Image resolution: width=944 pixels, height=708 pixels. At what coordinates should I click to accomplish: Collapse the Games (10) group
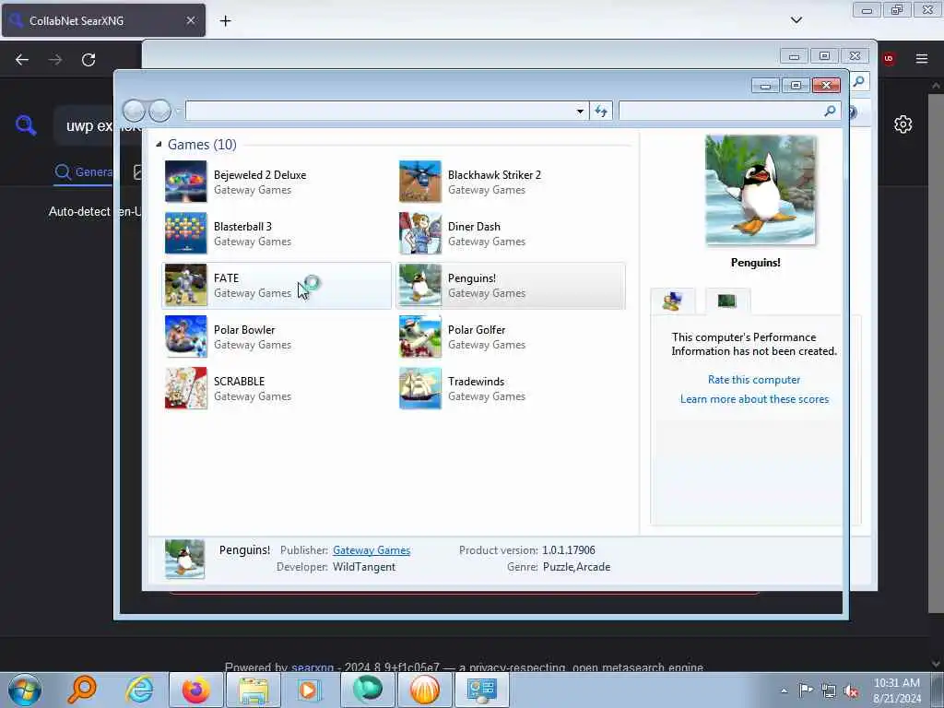tap(159, 144)
